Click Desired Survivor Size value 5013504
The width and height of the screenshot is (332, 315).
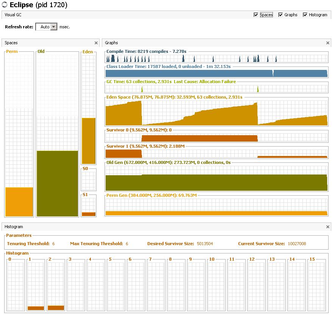click(x=205, y=244)
